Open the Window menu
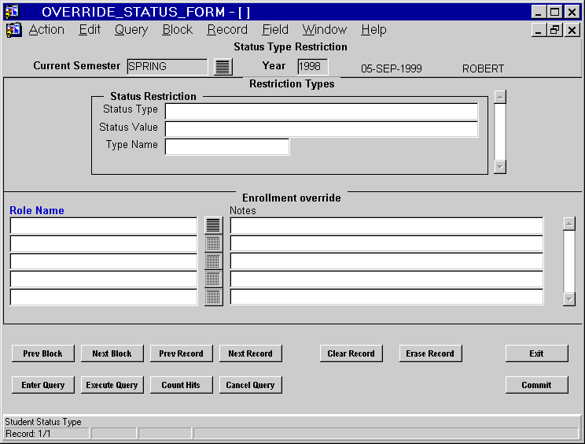This screenshot has height=444, width=585. point(325,29)
